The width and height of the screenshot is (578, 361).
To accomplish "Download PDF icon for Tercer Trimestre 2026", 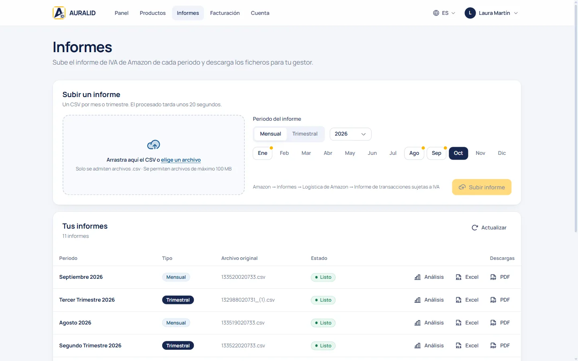I will (x=493, y=300).
